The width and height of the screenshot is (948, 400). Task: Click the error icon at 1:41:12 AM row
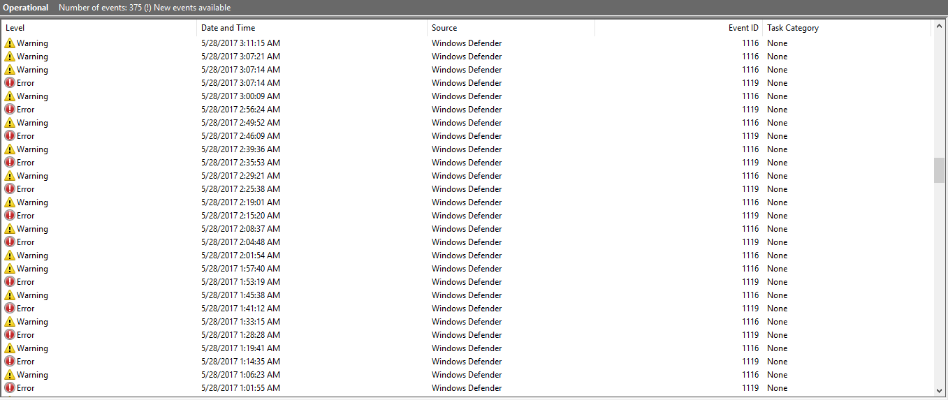click(10, 309)
